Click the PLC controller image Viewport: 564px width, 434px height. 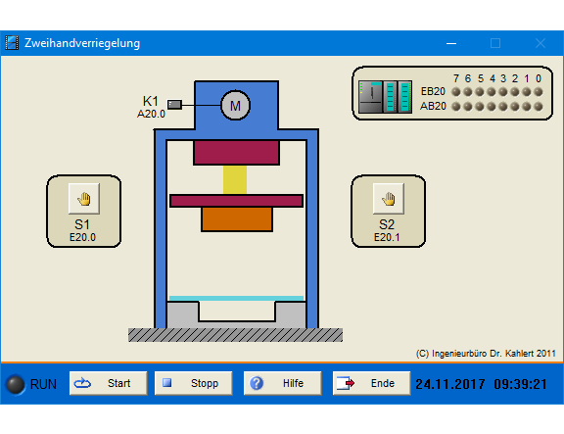tap(385, 97)
